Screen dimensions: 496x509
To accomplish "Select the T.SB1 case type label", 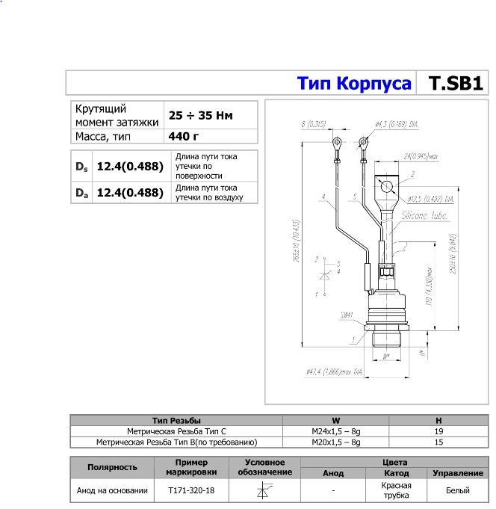I will [x=456, y=83].
